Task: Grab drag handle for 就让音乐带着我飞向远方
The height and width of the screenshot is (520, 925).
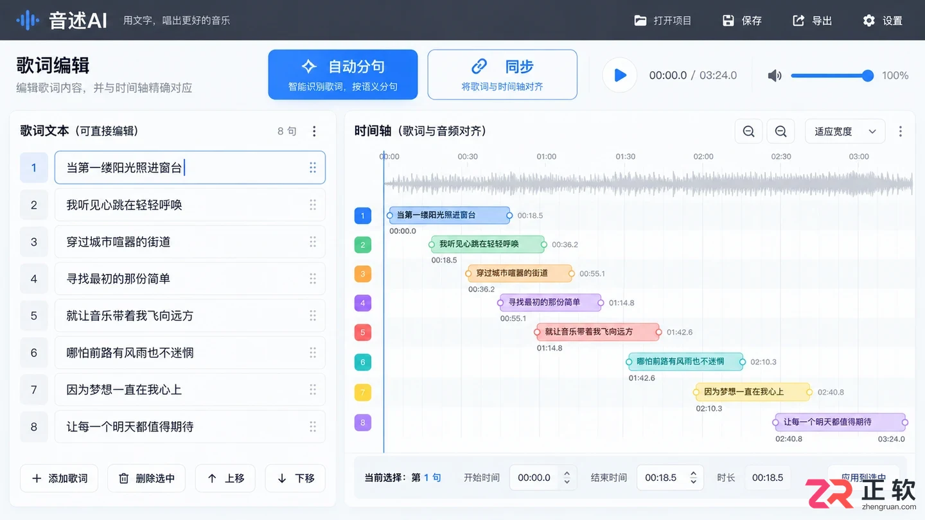Action: point(313,315)
